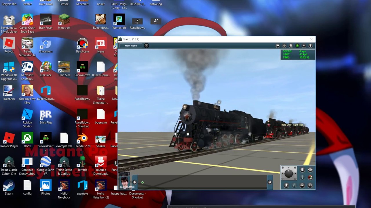Select paint.net desktop icon

[x=9, y=93]
